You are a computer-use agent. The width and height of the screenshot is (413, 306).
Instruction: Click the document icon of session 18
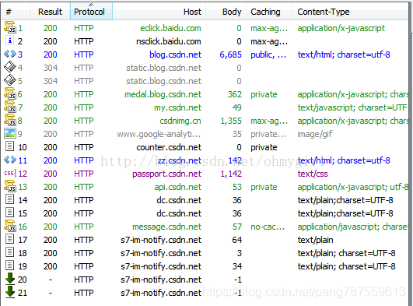point(10,252)
